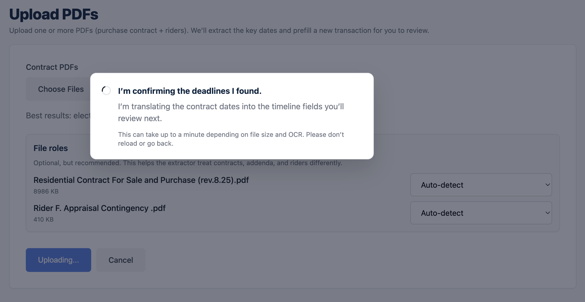Click the Uploading... progress button
Image resolution: width=585 pixels, height=302 pixels.
[58, 260]
